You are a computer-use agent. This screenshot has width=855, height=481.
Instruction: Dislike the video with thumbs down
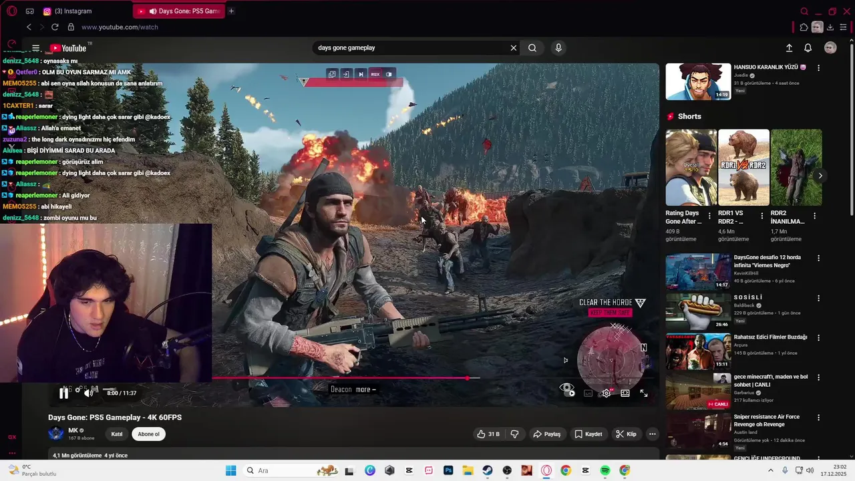coord(514,434)
